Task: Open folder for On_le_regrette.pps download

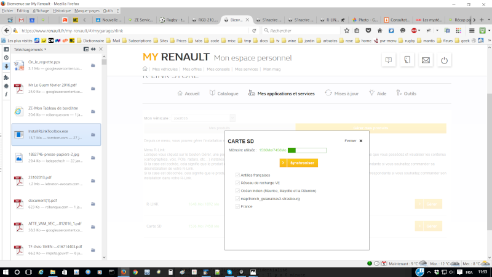Action: pyautogui.click(x=93, y=65)
